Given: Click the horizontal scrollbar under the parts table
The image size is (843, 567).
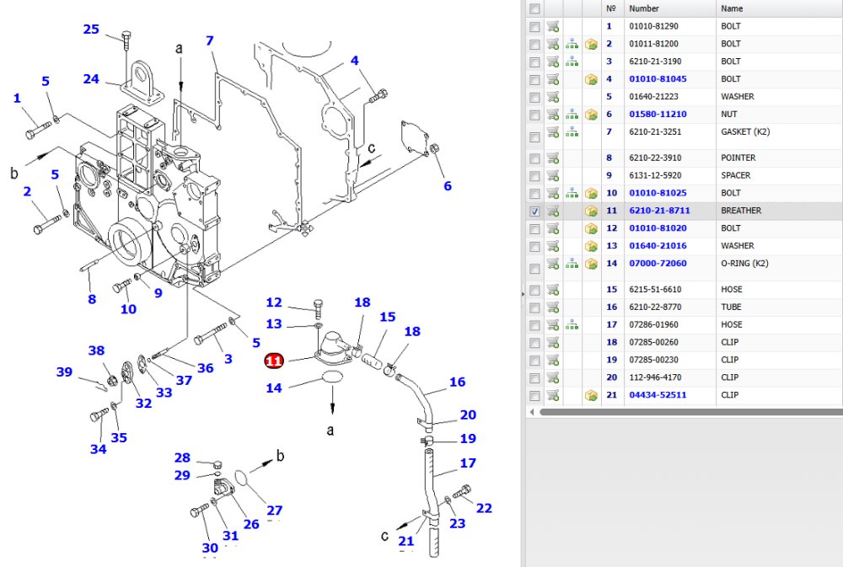Looking at the screenshot, I should 691,412.
